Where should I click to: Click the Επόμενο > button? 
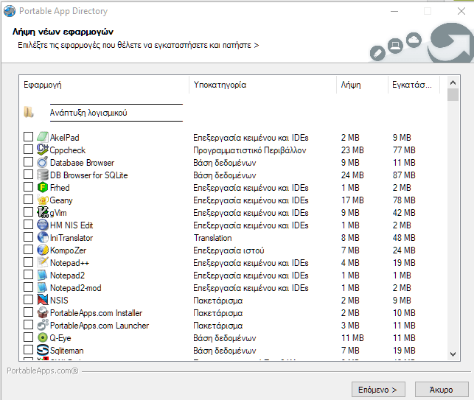pos(378,390)
